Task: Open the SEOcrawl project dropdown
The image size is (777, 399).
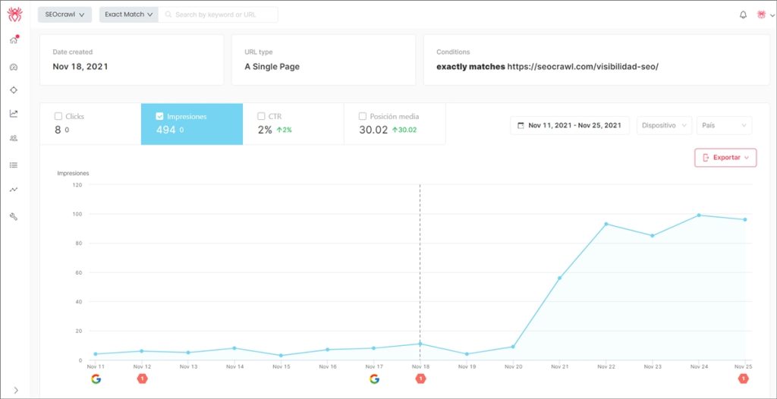Action: pyautogui.click(x=64, y=14)
